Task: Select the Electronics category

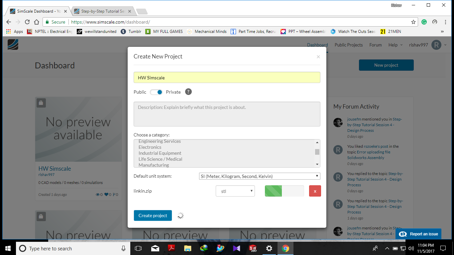Action: click(x=150, y=147)
